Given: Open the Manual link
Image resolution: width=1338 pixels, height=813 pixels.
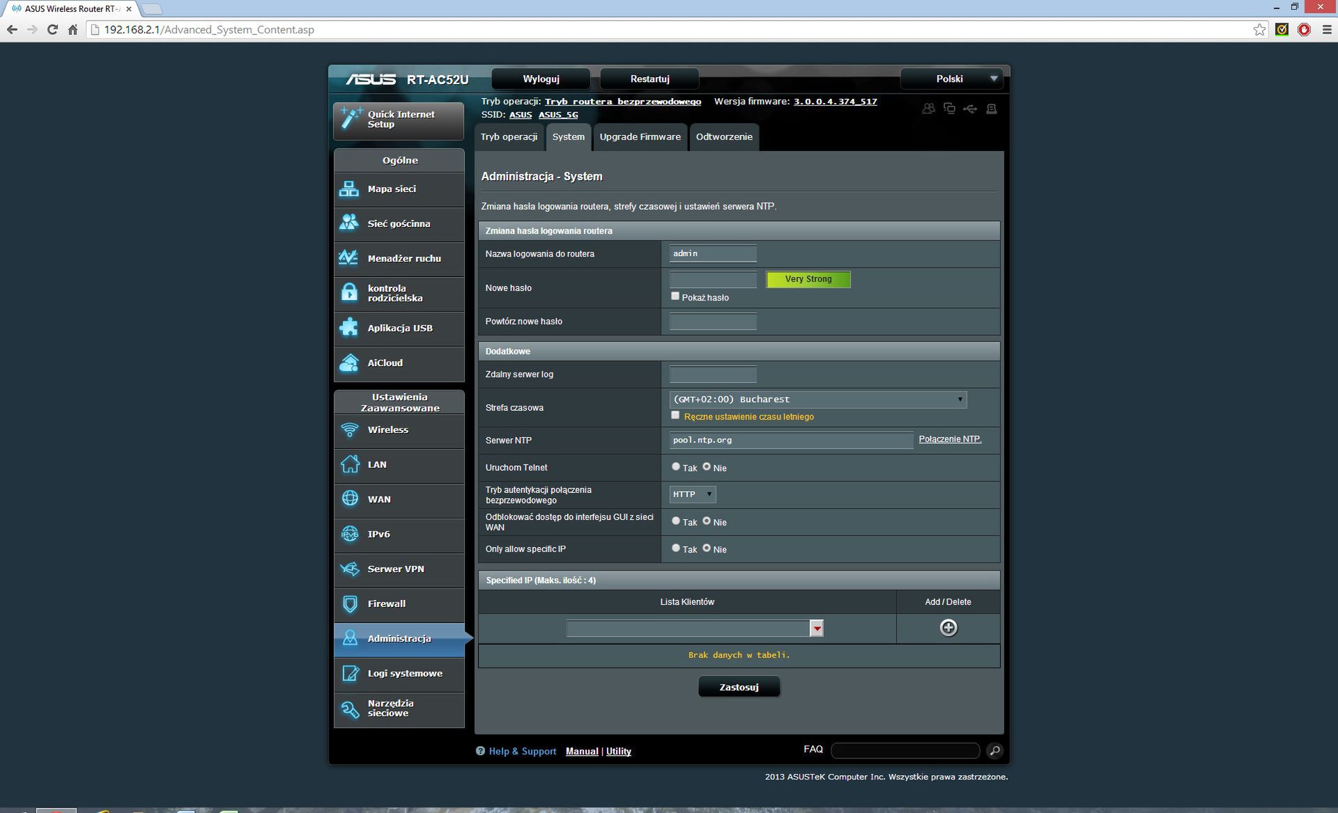Looking at the screenshot, I should tap(582, 752).
